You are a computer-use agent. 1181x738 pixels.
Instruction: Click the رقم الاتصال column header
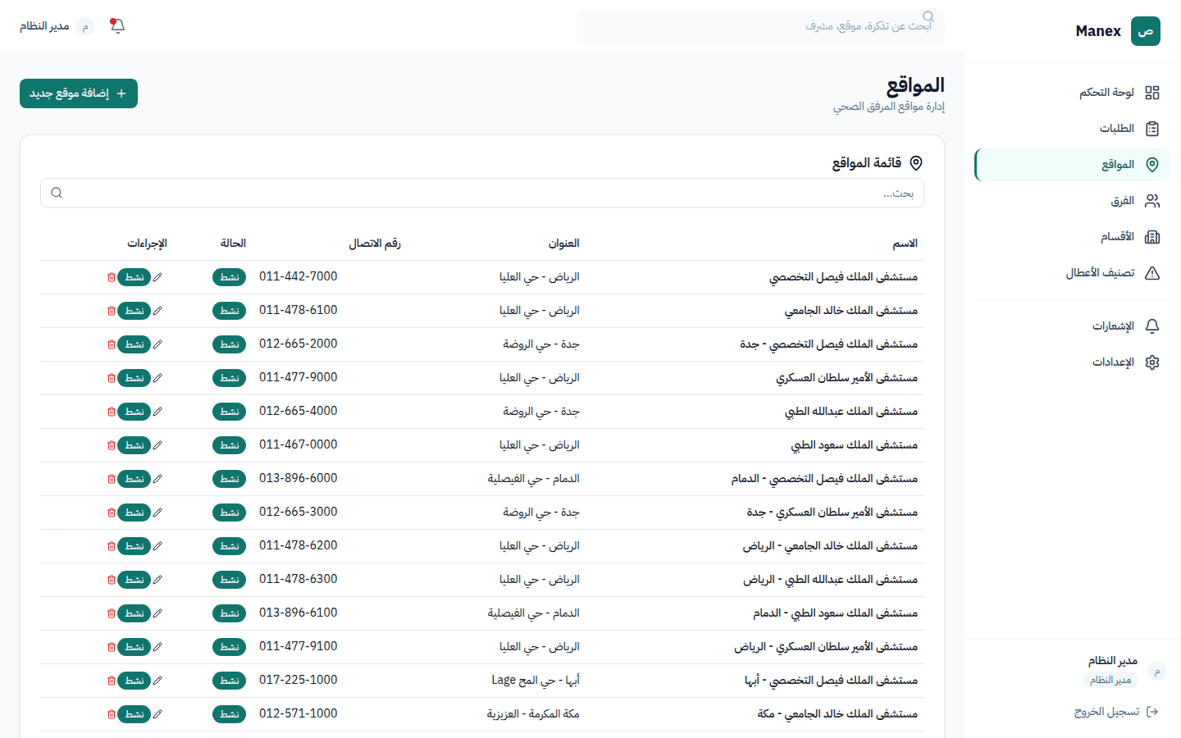coord(375,244)
